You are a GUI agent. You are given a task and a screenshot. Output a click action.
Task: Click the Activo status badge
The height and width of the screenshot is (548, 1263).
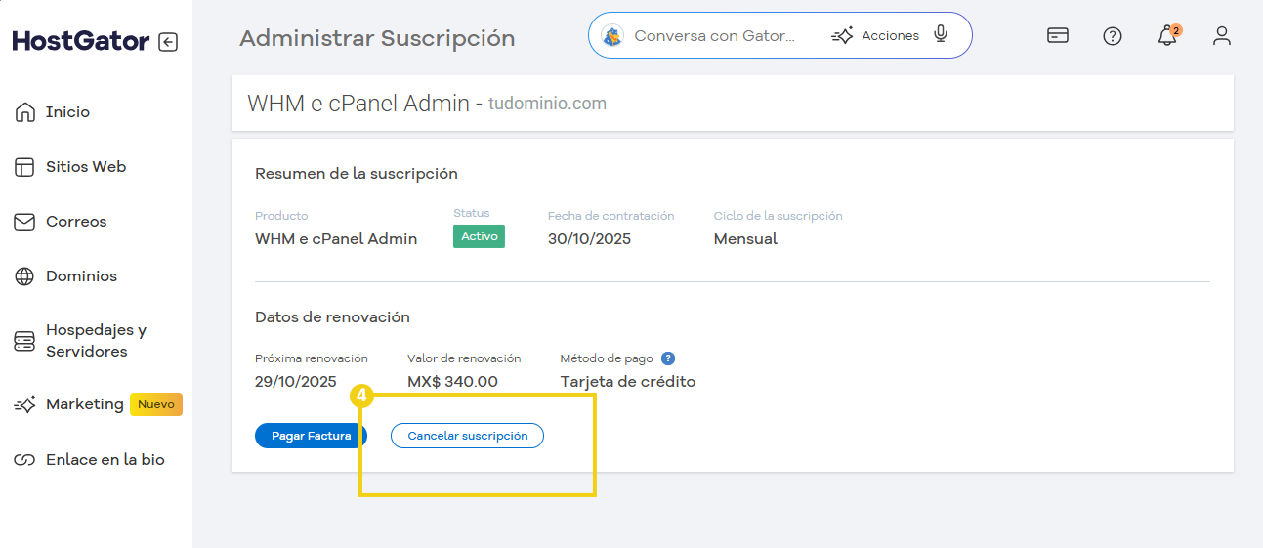click(x=479, y=236)
